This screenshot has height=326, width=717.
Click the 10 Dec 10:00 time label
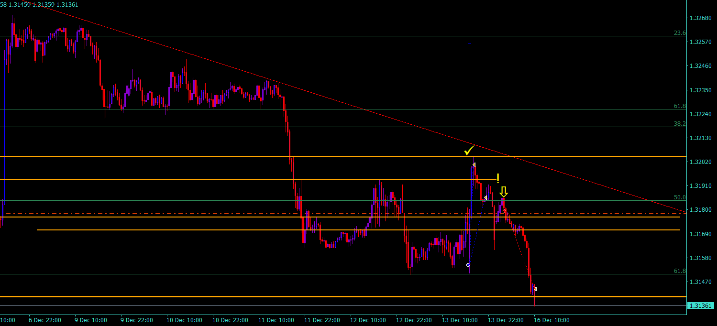[184, 320]
